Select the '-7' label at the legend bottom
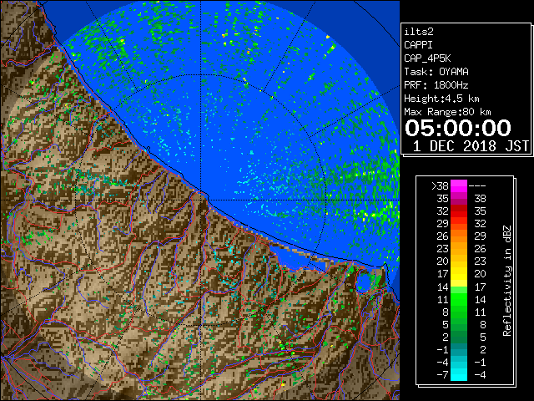Screen dimensions: 534x401 [442, 374]
